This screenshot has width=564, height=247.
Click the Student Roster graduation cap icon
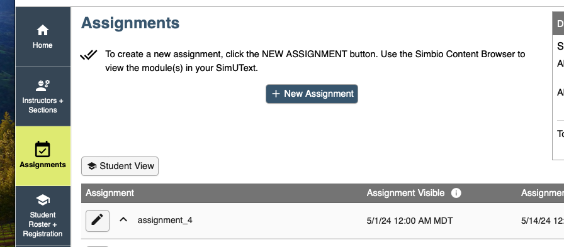[43, 200]
